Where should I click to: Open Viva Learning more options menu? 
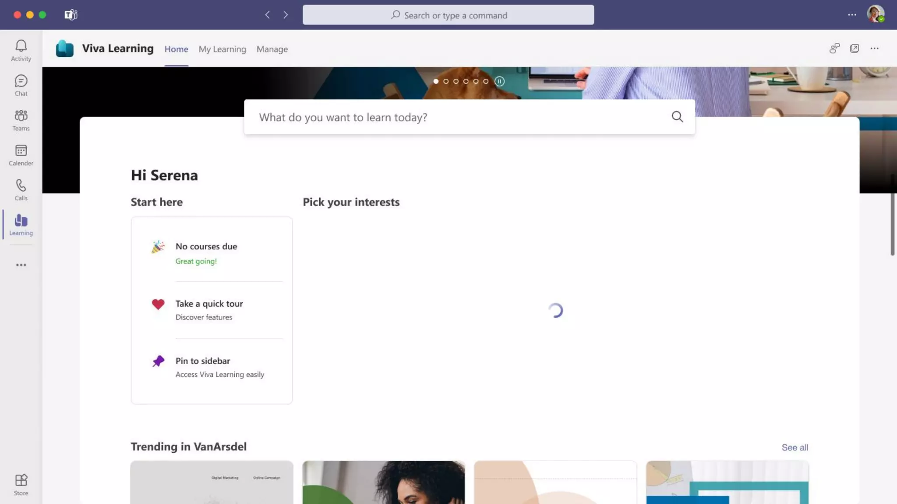tap(874, 49)
